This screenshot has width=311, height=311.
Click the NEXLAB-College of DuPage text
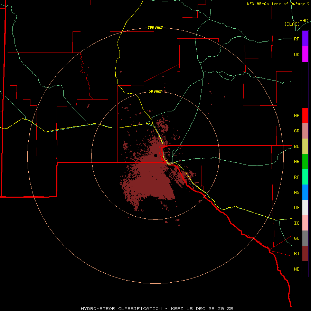tap(276, 4)
